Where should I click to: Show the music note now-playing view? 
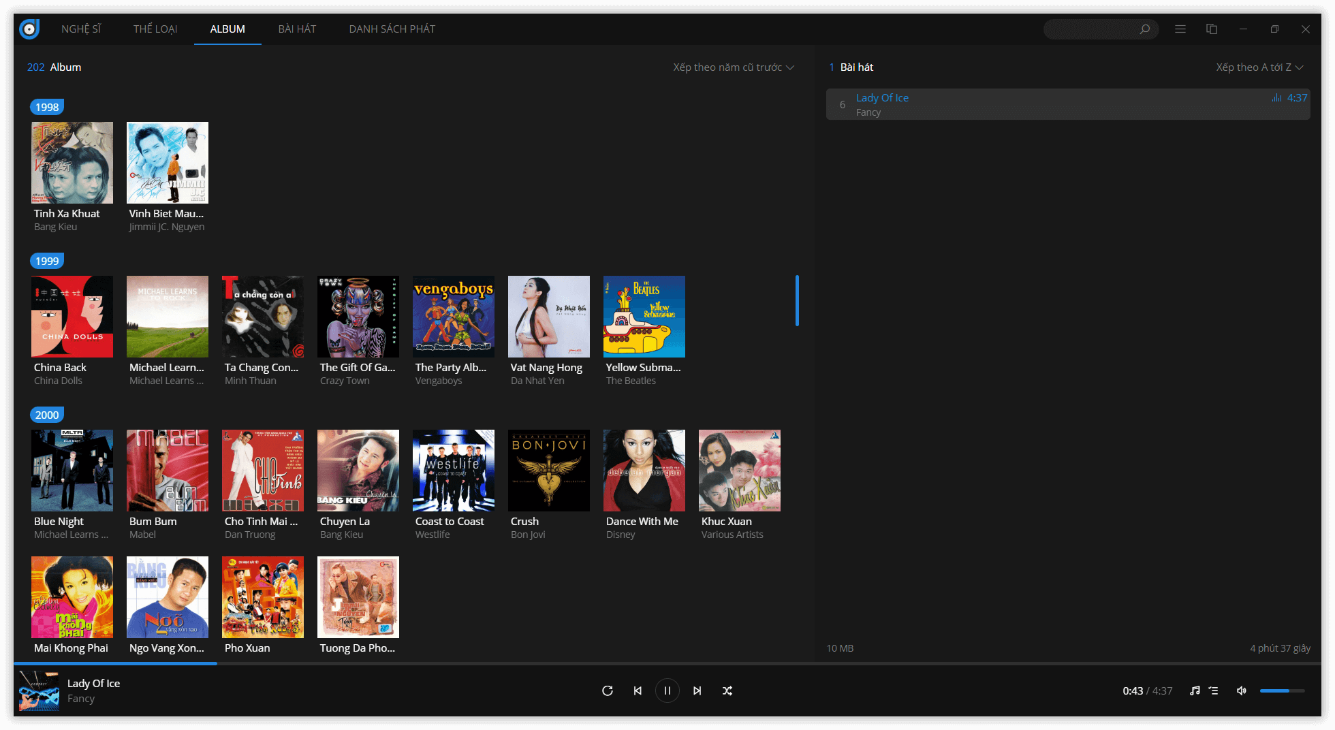click(1195, 691)
